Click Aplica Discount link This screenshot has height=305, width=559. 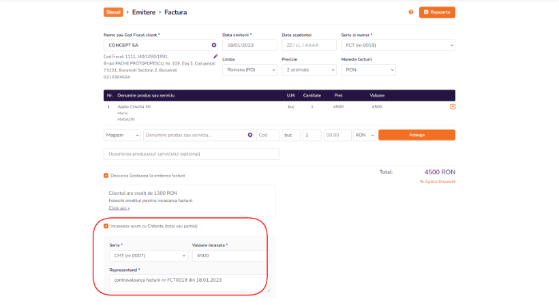(438, 182)
